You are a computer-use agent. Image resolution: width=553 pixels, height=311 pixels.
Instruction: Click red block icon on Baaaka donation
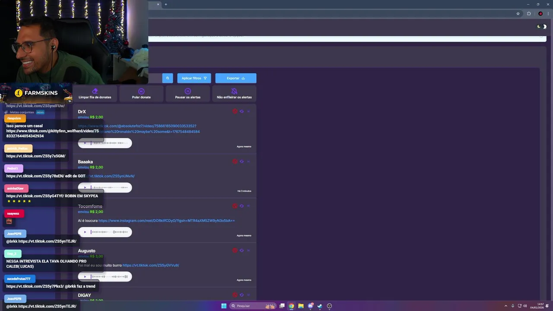(235, 162)
